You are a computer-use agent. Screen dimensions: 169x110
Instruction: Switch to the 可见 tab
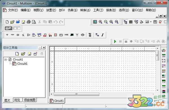[17, 100]
